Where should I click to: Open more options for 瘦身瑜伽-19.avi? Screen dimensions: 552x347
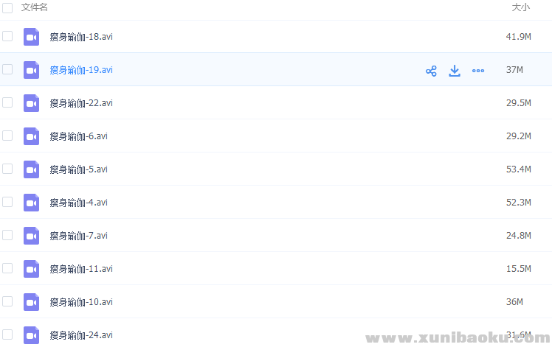(x=478, y=71)
